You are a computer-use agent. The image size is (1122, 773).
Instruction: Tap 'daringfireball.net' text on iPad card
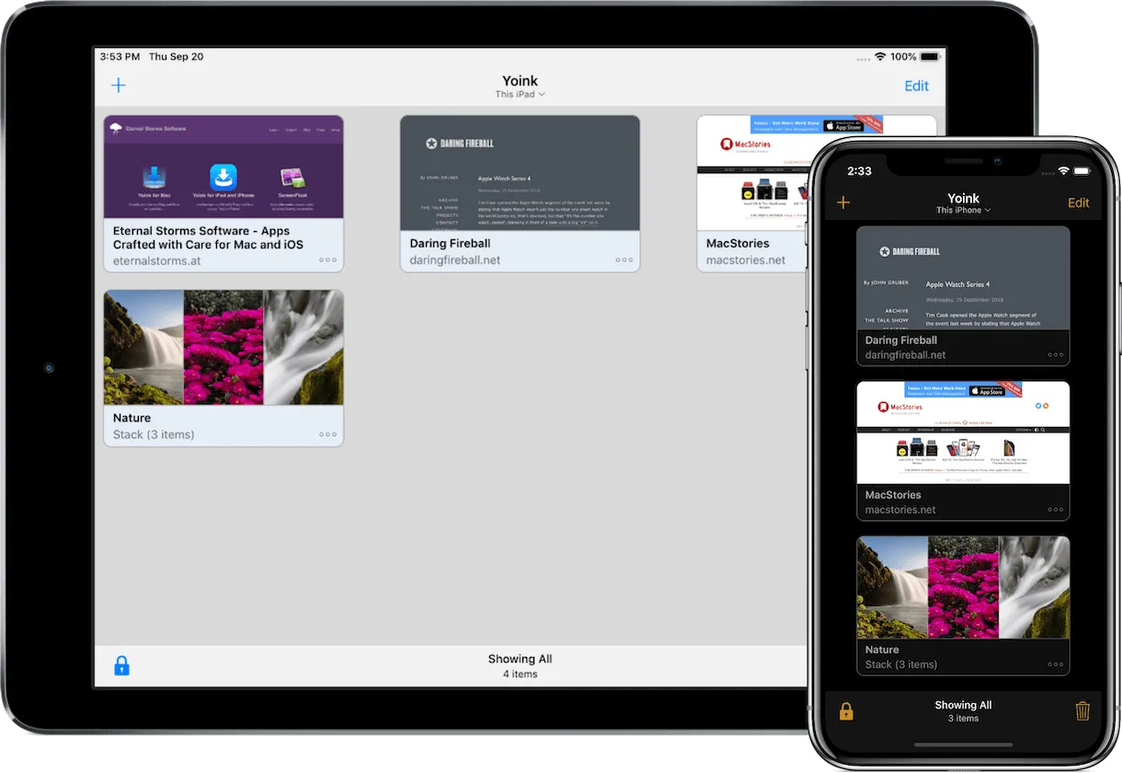[455, 260]
